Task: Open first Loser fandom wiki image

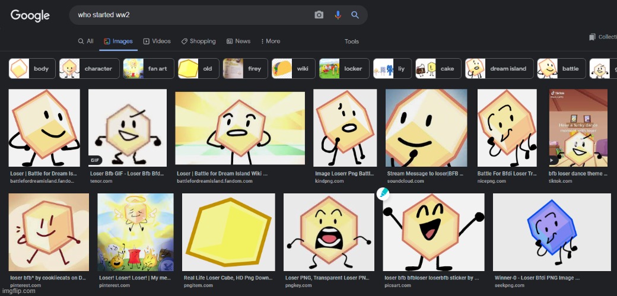Action: [44, 128]
